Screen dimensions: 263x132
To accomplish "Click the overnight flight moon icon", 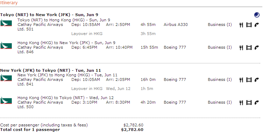I will click(x=257, y=15).
